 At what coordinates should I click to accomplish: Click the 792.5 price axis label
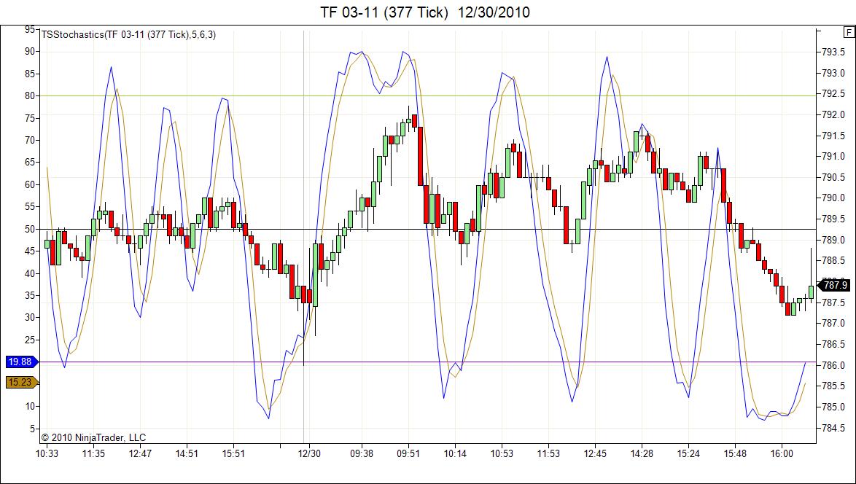click(833, 94)
